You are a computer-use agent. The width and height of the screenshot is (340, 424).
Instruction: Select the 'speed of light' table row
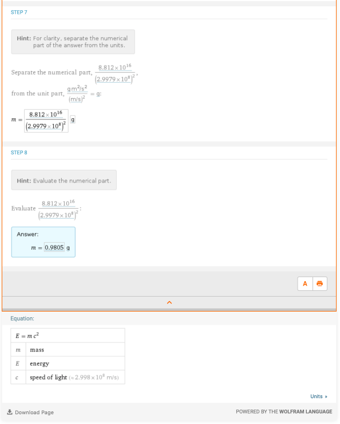68,377
